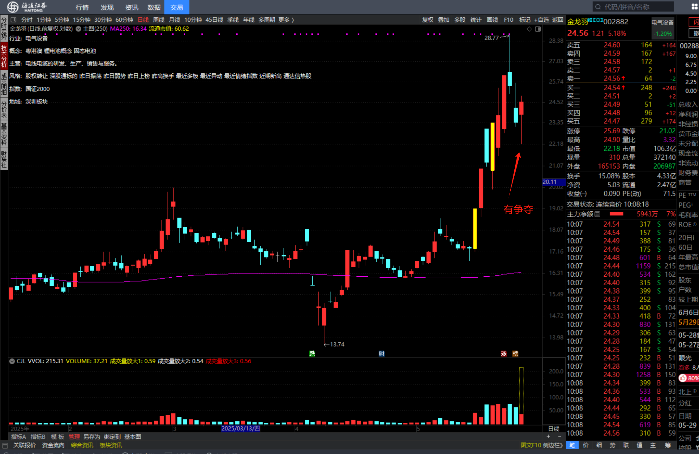Open the 分价表 side tab
The image size is (699, 454).
[x=4, y=109]
